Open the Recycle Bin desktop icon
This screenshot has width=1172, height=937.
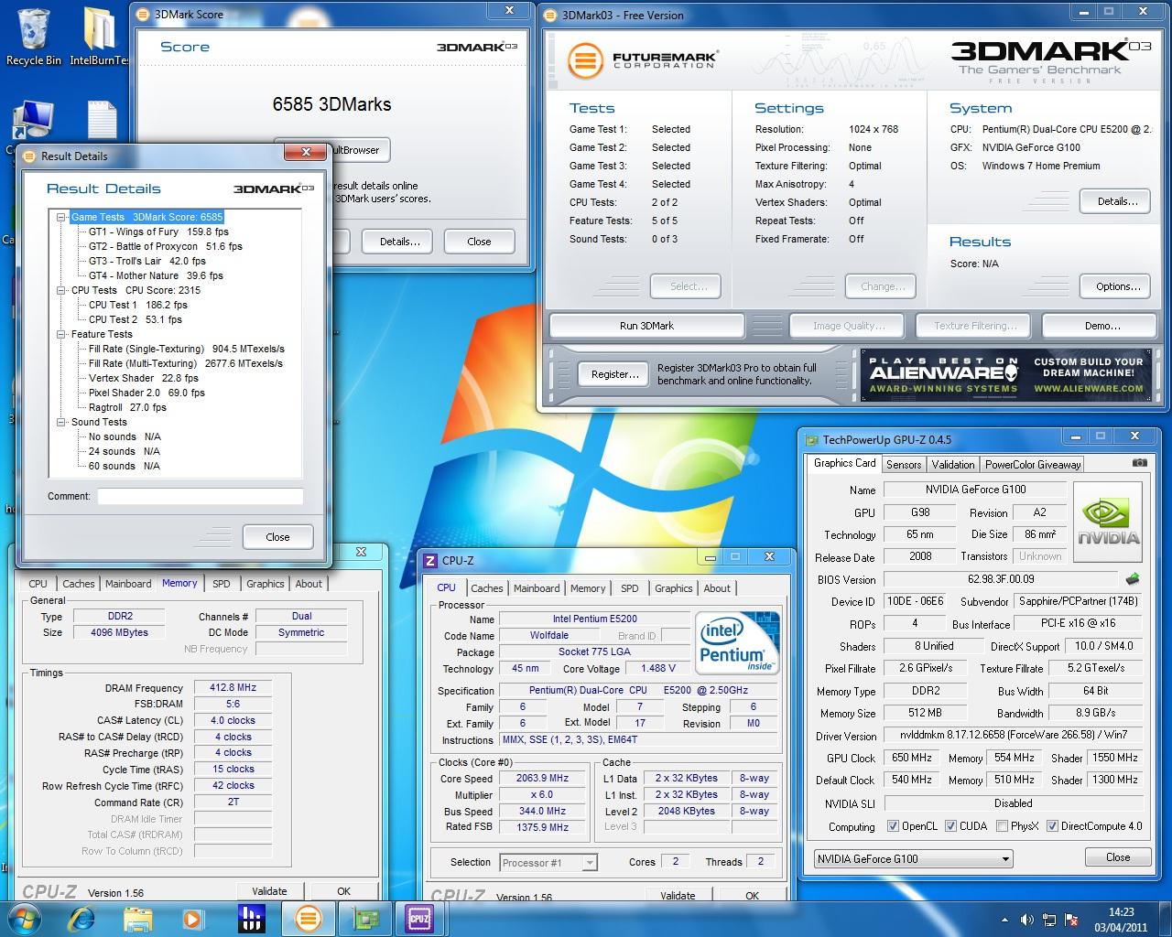[x=34, y=37]
